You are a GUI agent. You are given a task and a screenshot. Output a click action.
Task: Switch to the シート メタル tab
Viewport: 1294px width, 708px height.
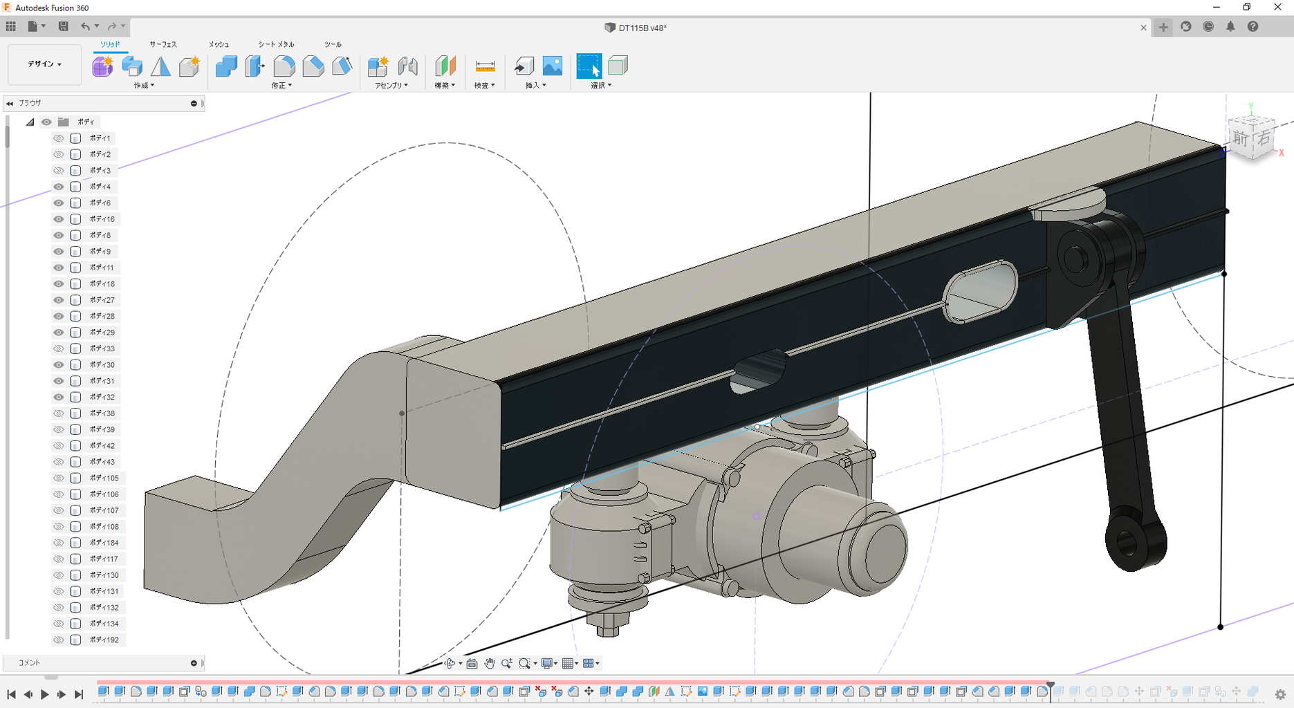(276, 44)
